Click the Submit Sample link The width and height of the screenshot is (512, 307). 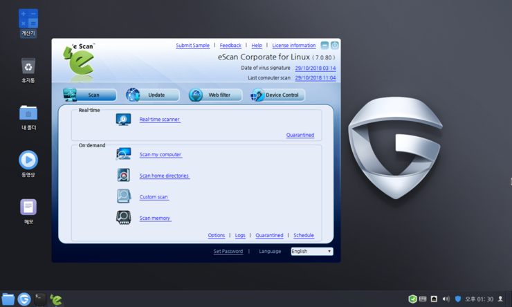192,46
